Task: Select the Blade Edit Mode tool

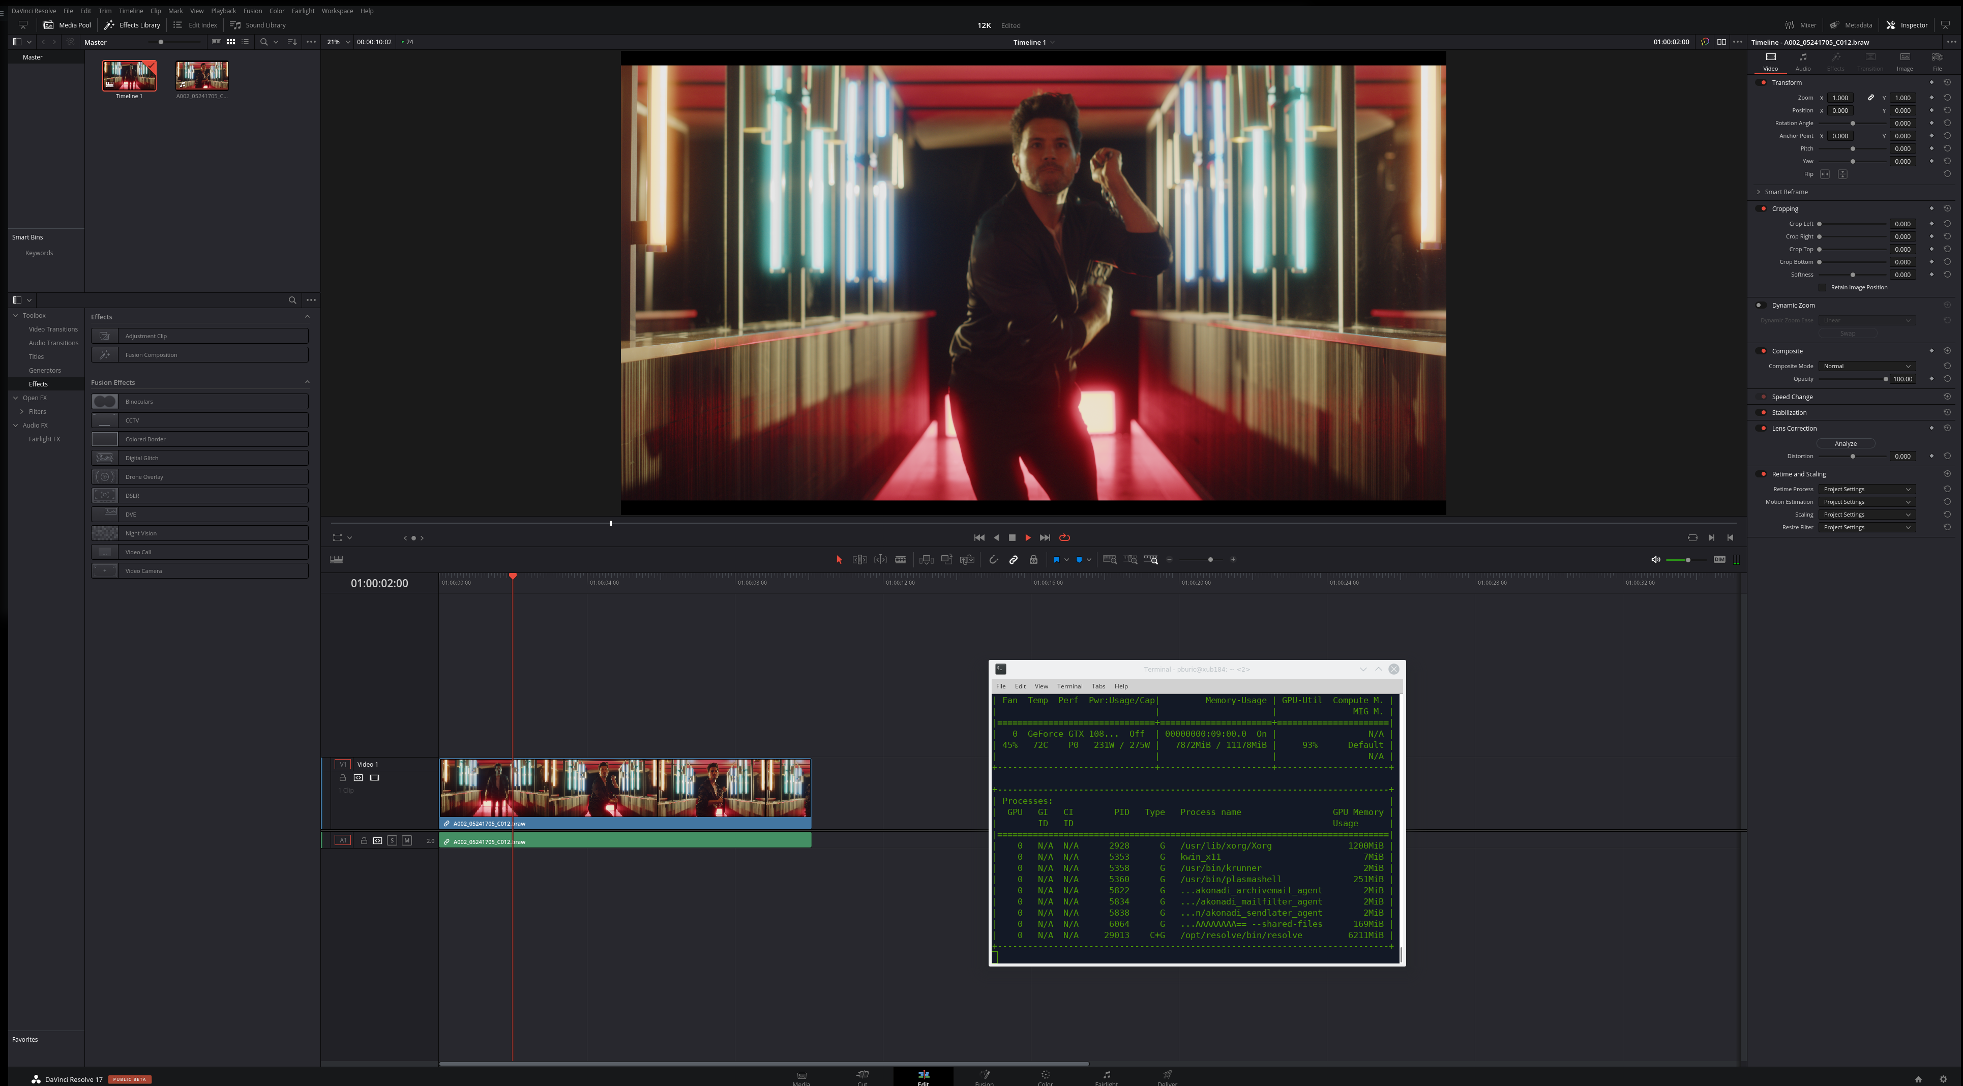Action: 901,559
